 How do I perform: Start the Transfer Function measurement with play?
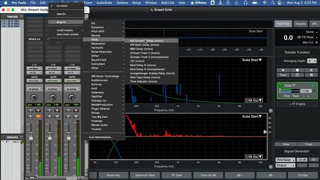[x=283, y=70]
